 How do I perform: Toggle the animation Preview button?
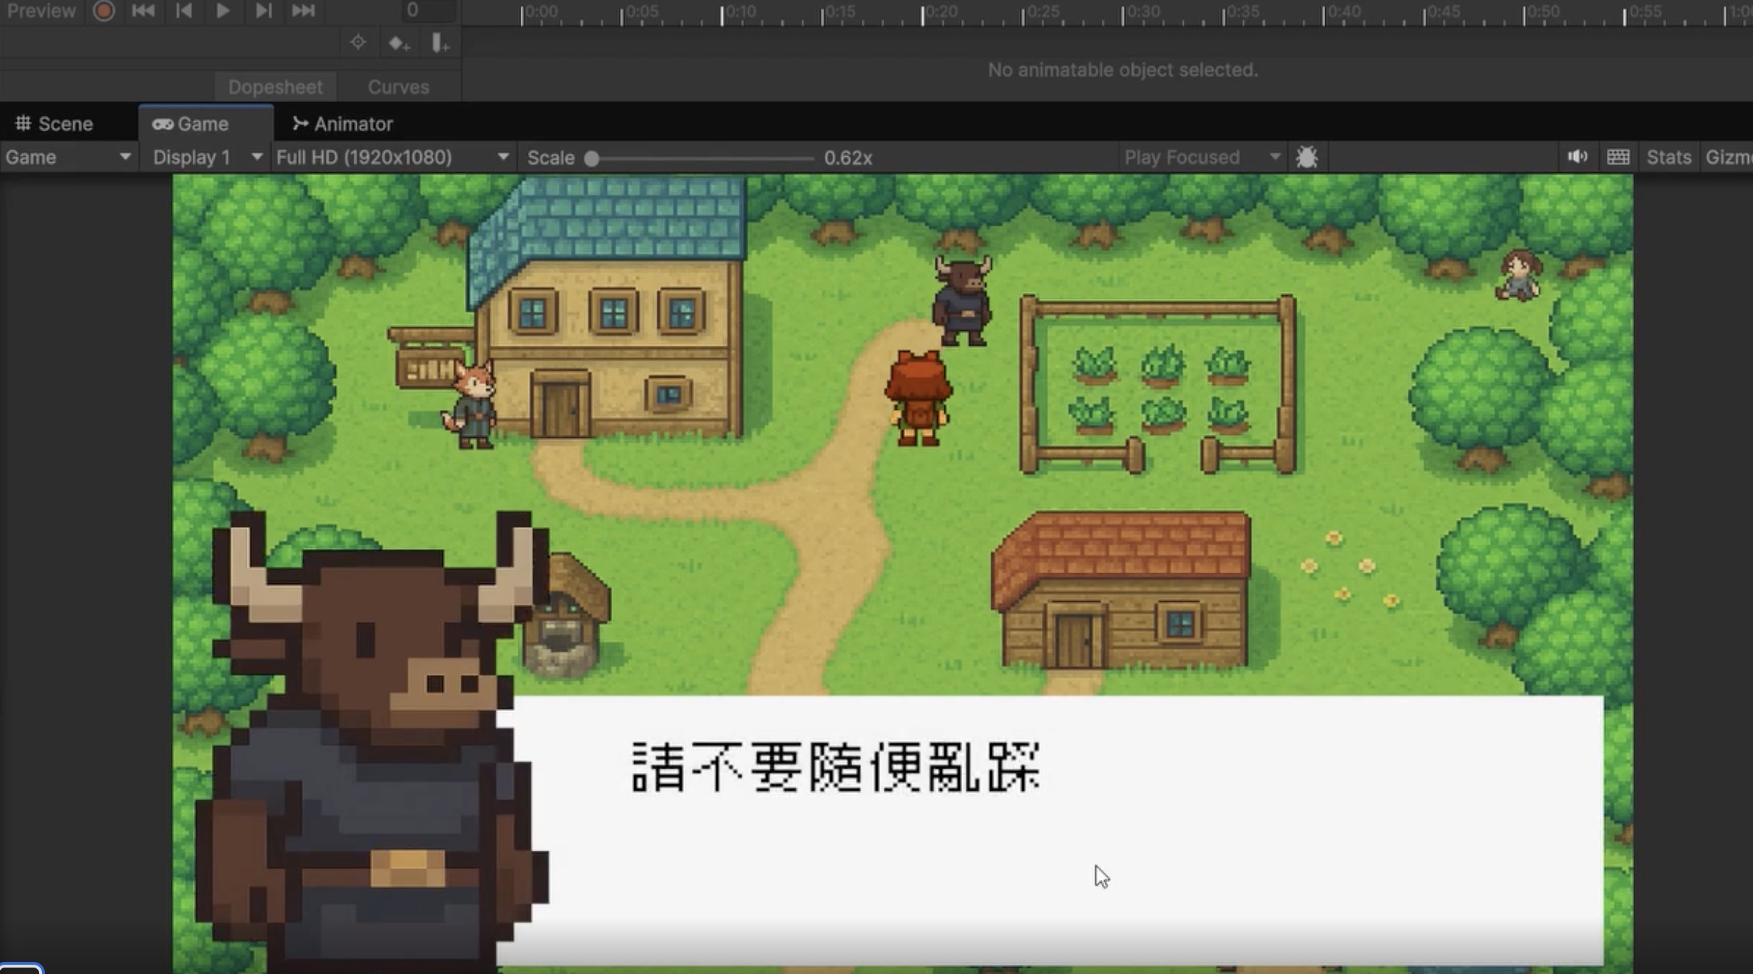(41, 10)
